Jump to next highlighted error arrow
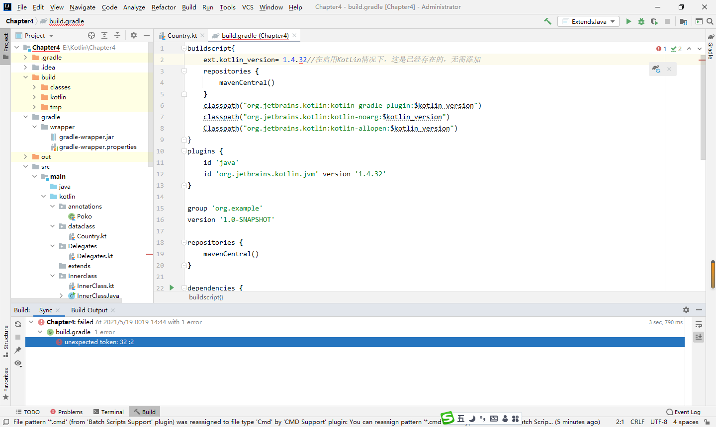The width and height of the screenshot is (716, 427). (700, 49)
